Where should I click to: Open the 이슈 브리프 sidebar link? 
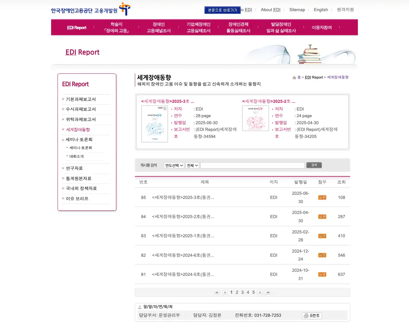[x=77, y=198]
